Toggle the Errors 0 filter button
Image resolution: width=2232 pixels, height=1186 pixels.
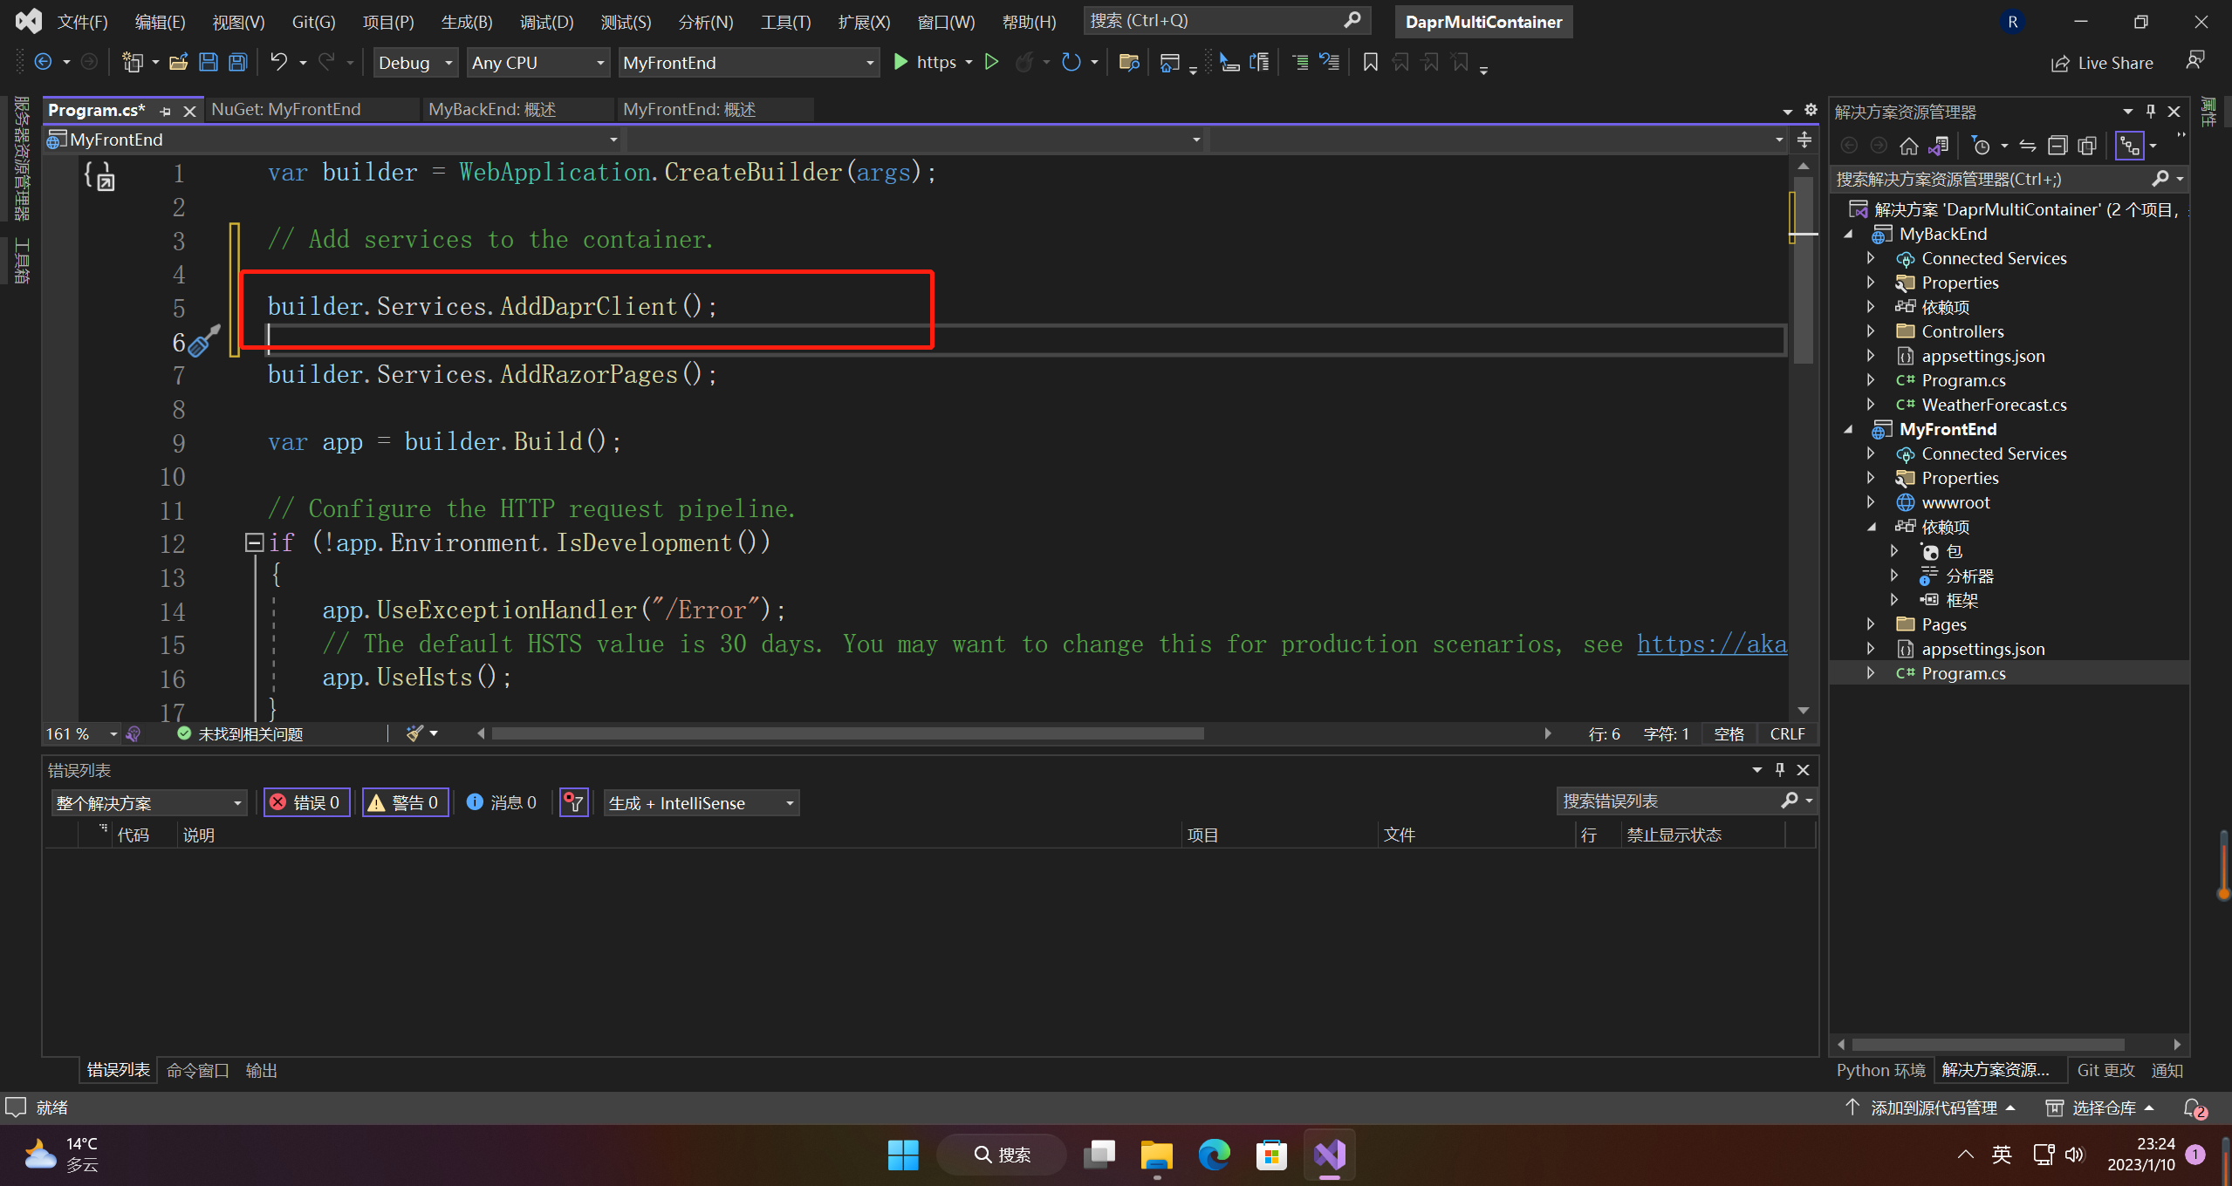pos(306,802)
